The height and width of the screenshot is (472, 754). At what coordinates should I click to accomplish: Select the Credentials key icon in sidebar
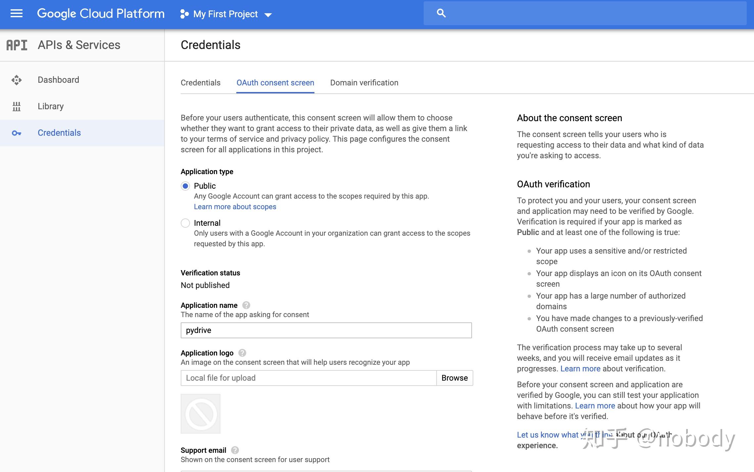[16, 133]
